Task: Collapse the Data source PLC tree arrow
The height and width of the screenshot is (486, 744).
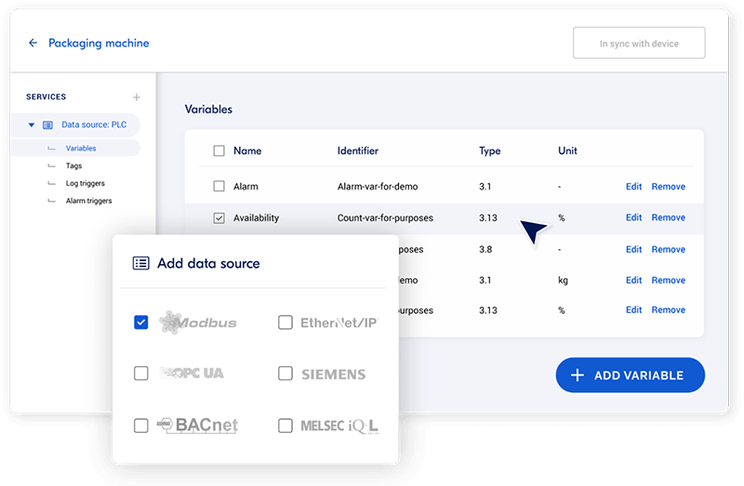Action: [x=31, y=125]
